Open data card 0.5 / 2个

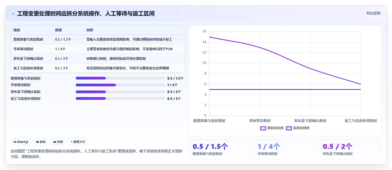pos(350,149)
